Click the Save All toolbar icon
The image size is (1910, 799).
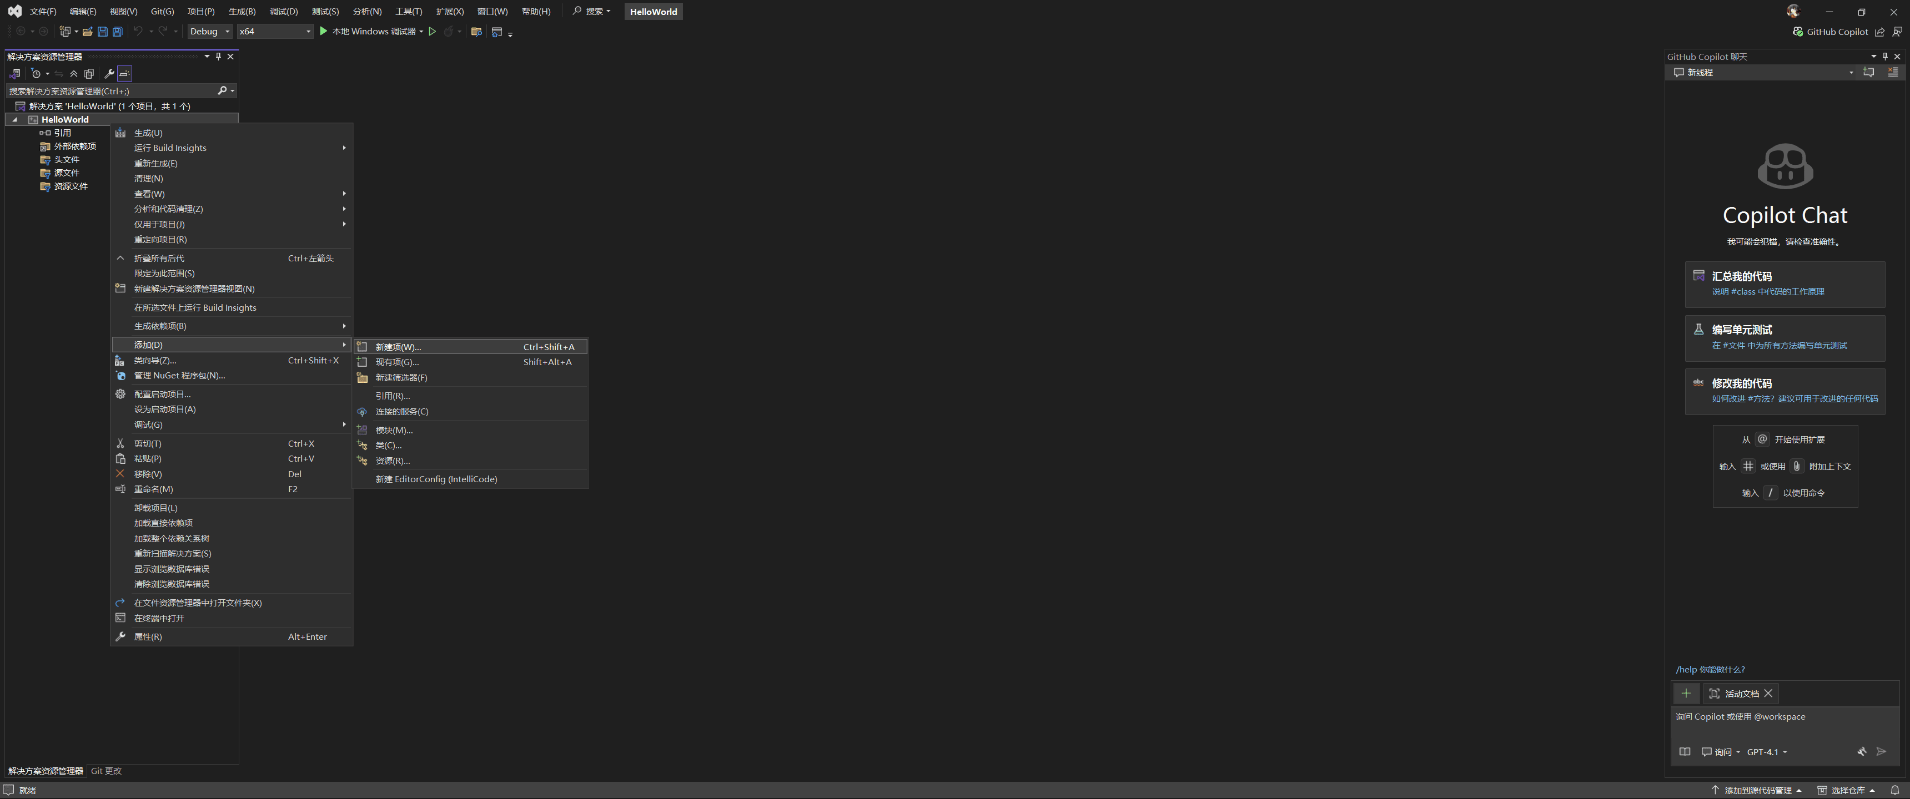click(117, 31)
